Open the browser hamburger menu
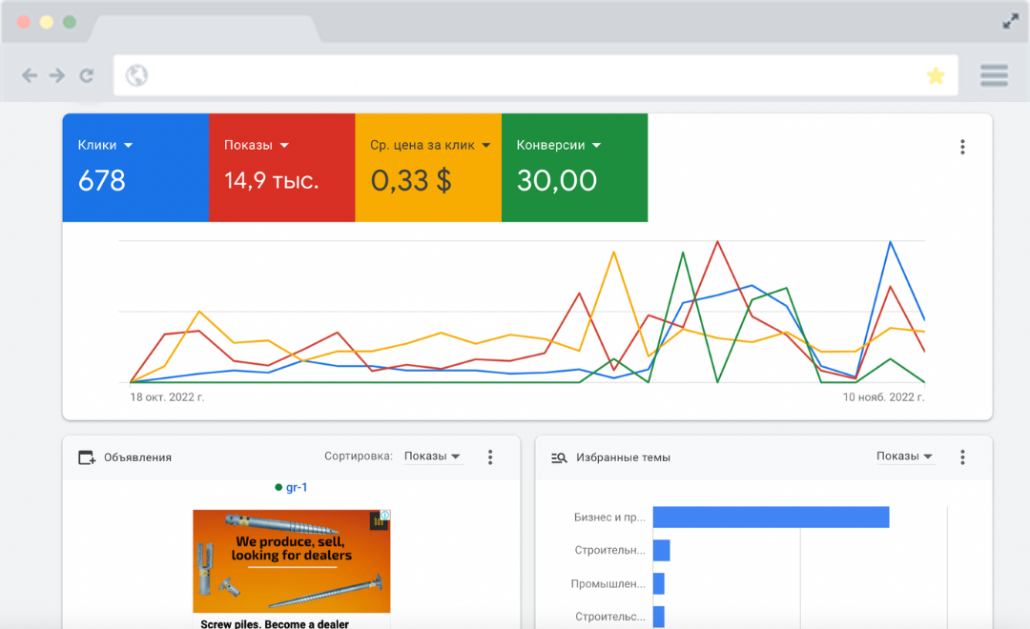1030x629 pixels. coord(994,75)
